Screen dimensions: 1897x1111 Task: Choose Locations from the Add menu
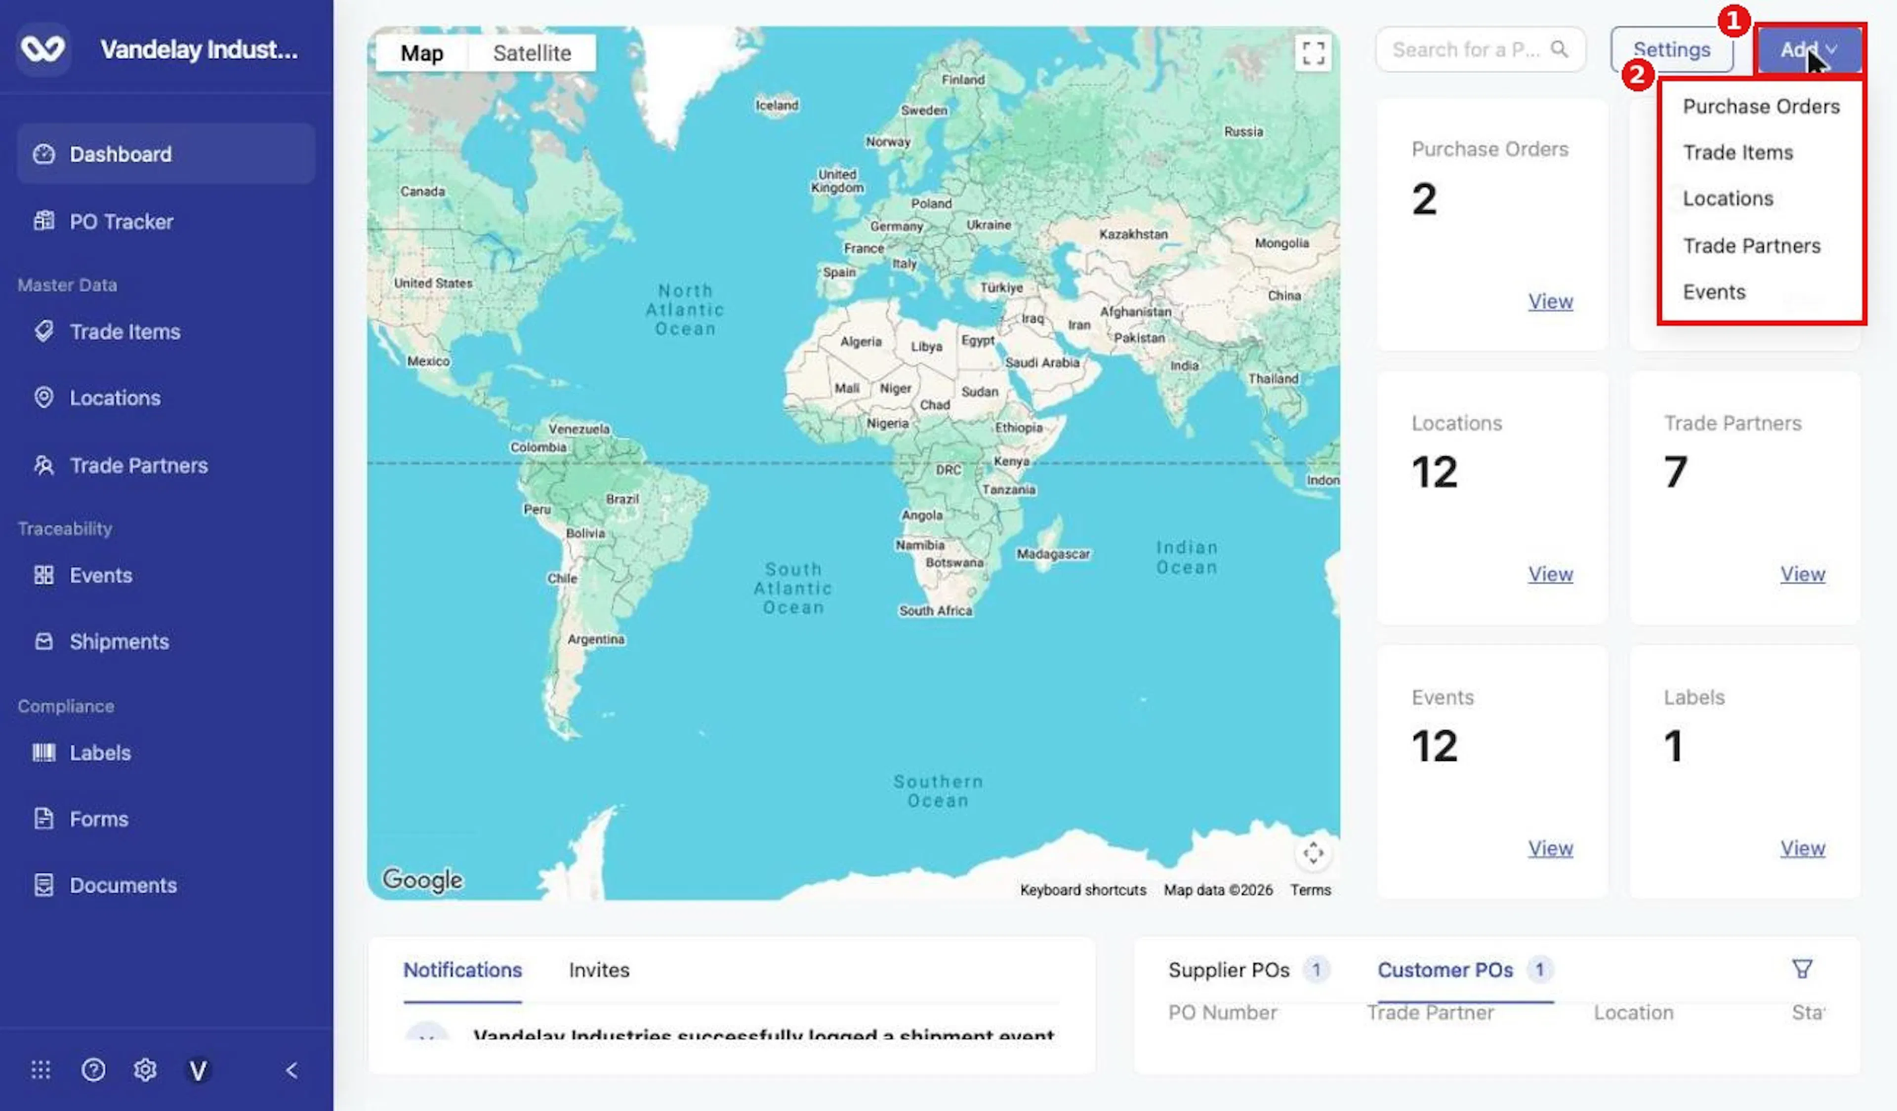coord(1761,198)
